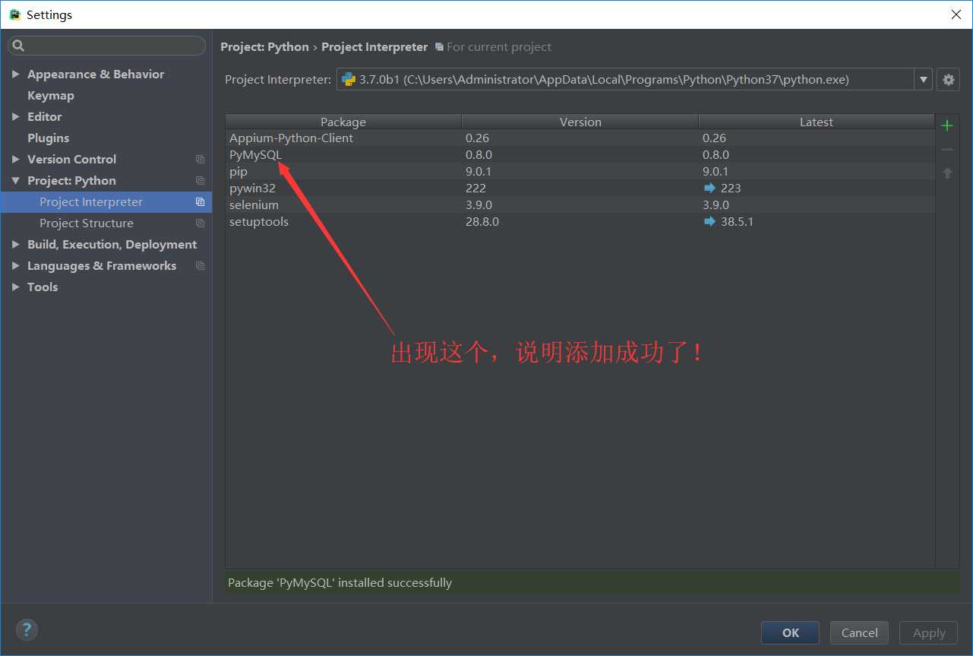The width and height of the screenshot is (973, 656).
Task: Click the Apply button
Action: 929,632
